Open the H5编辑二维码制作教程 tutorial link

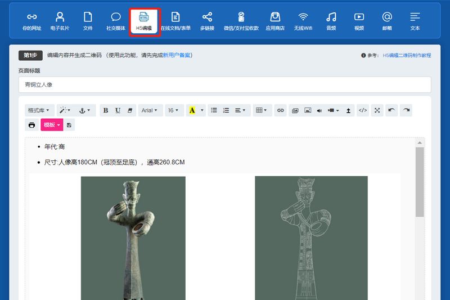(407, 55)
